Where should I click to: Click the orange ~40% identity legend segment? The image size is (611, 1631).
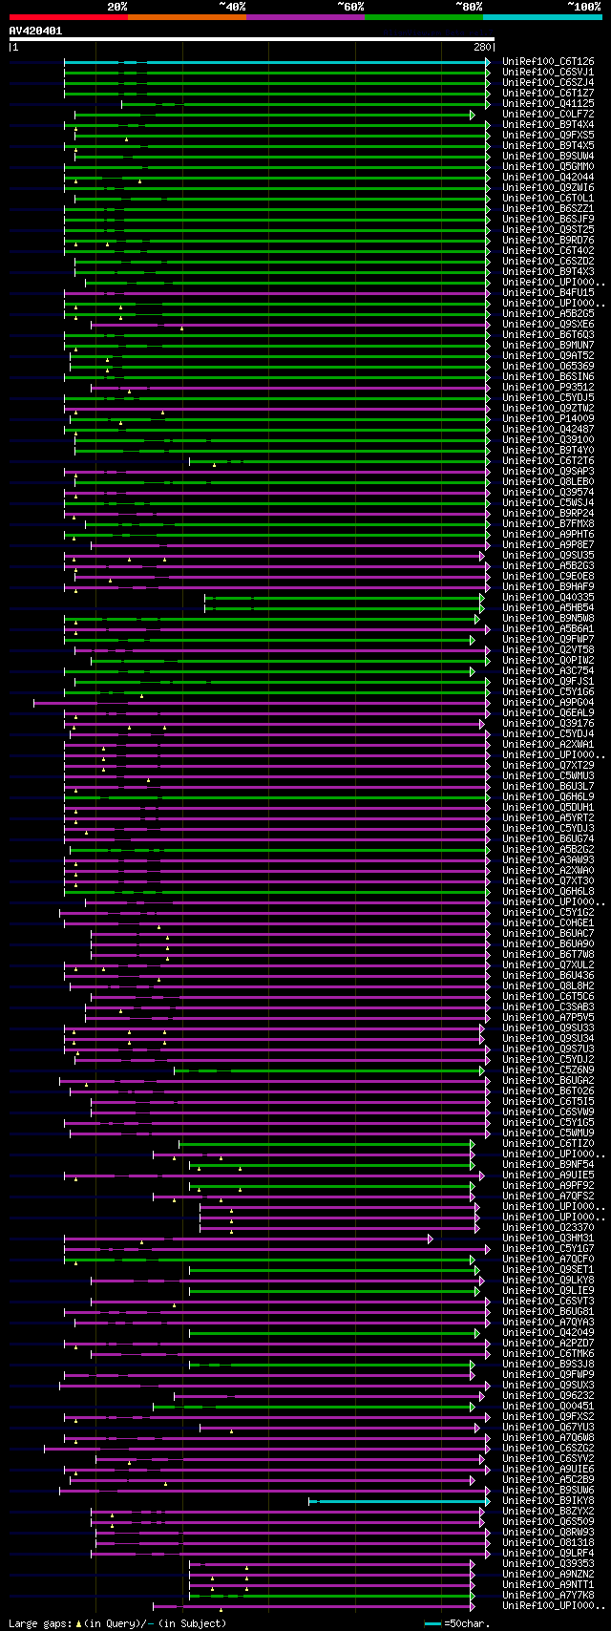[187, 17]
